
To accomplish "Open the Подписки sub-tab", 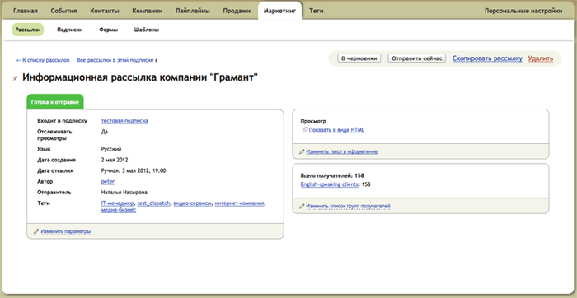I will click(70, 30).
